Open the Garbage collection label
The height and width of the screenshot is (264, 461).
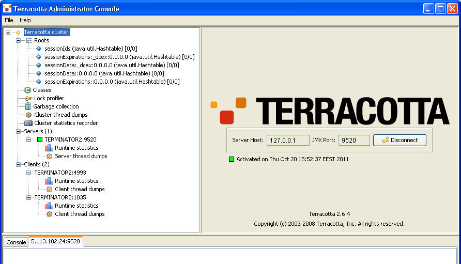tap(56, 106)
